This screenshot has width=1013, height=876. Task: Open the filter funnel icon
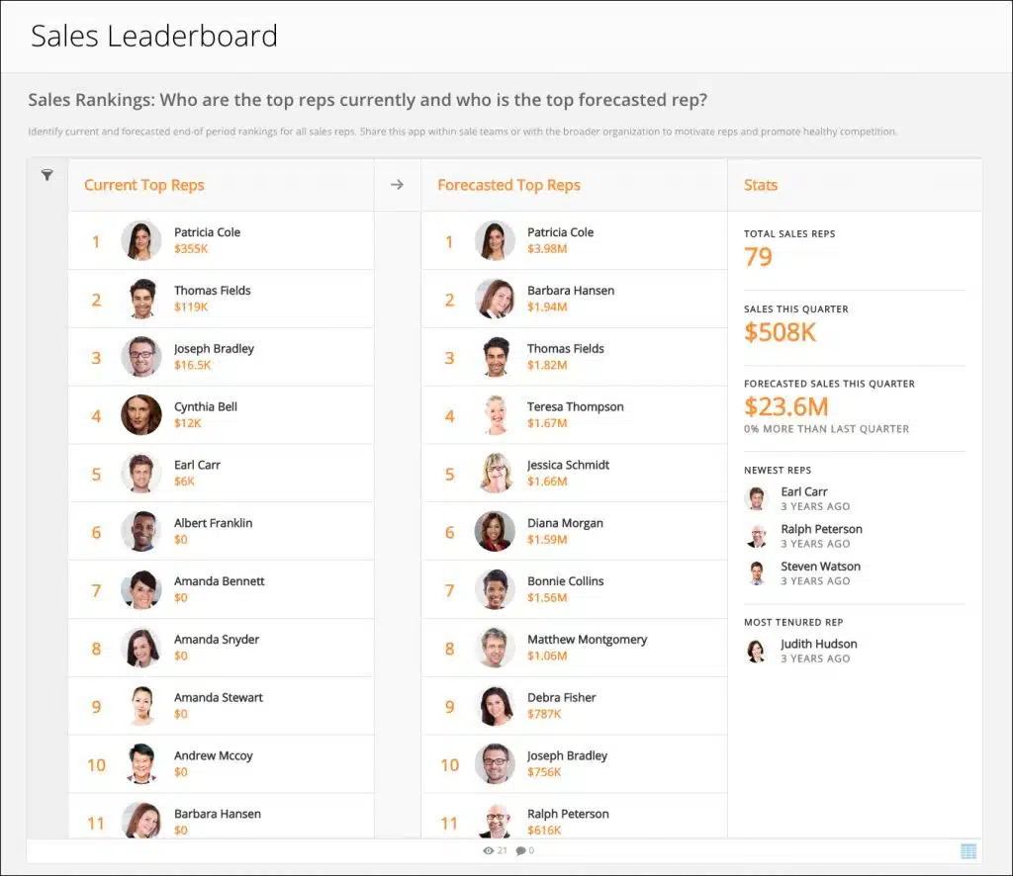point(47,175)
